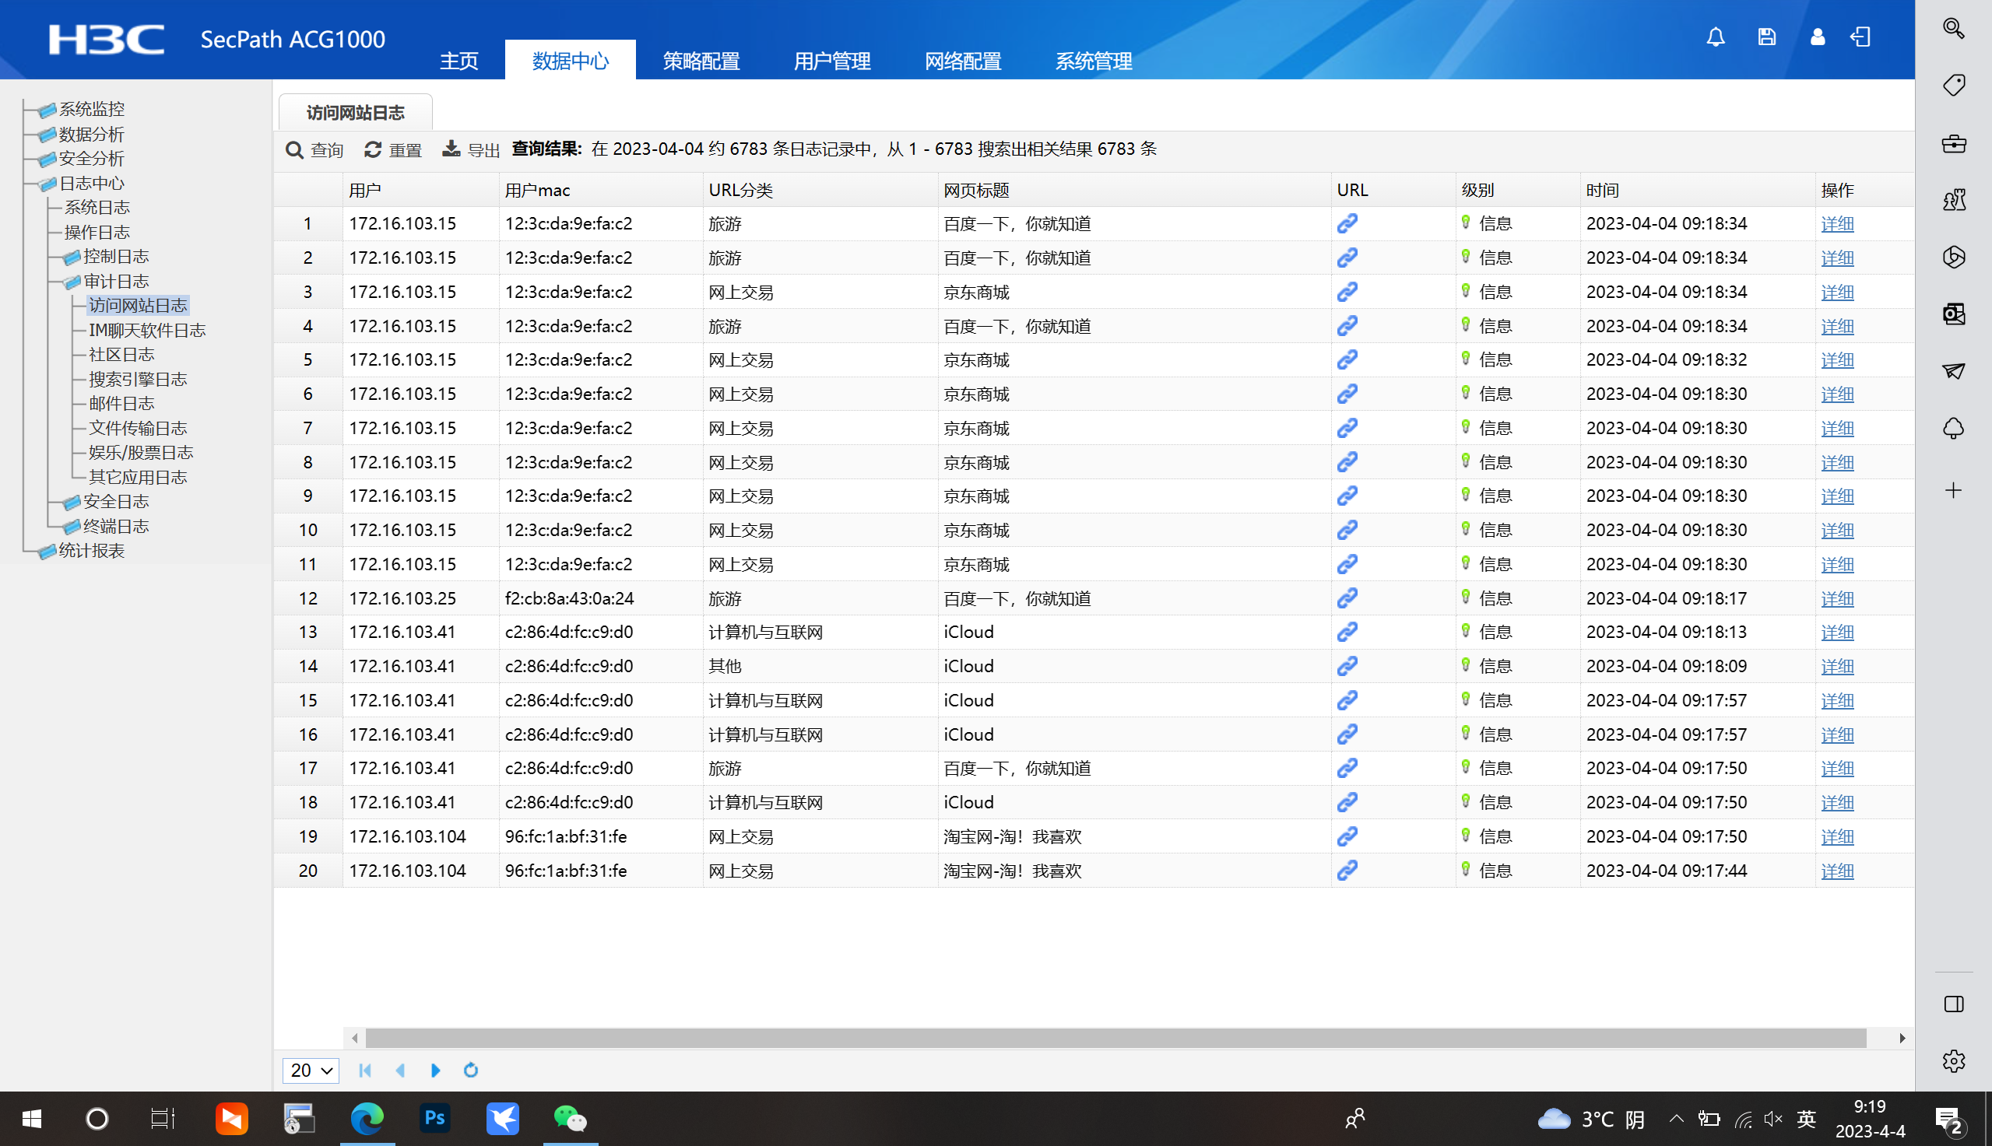Click the pagination refresh icon
1992x1146 pixels.
tap(471, 1070)
